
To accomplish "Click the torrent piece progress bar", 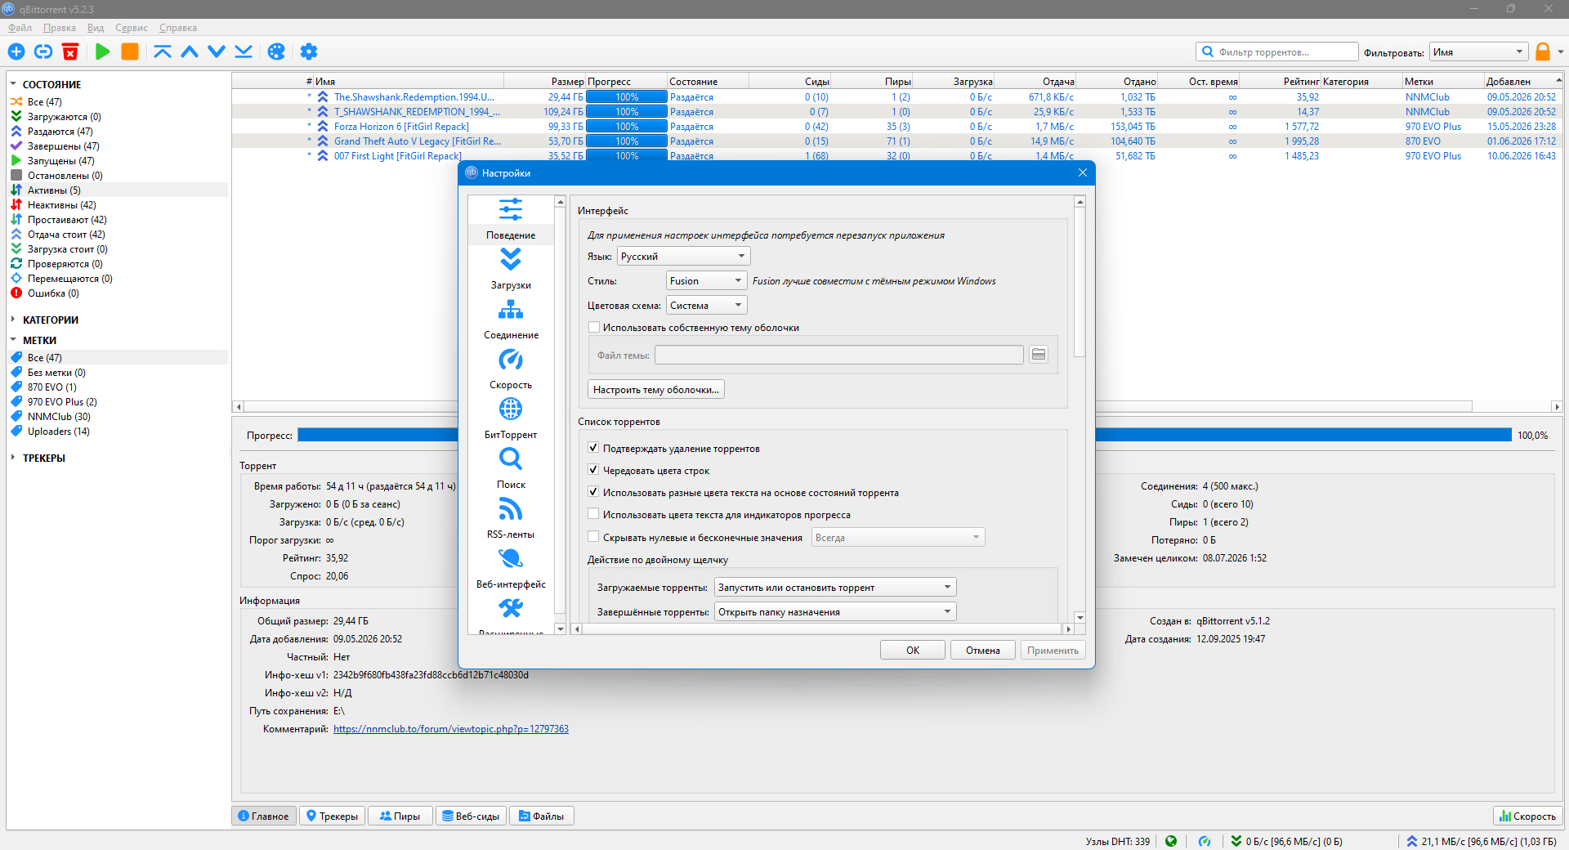I will pos(905,435).
